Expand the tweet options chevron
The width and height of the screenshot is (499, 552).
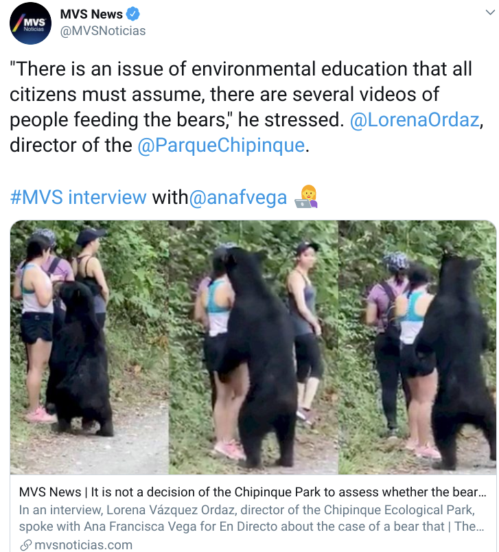(x=490, y=12)
